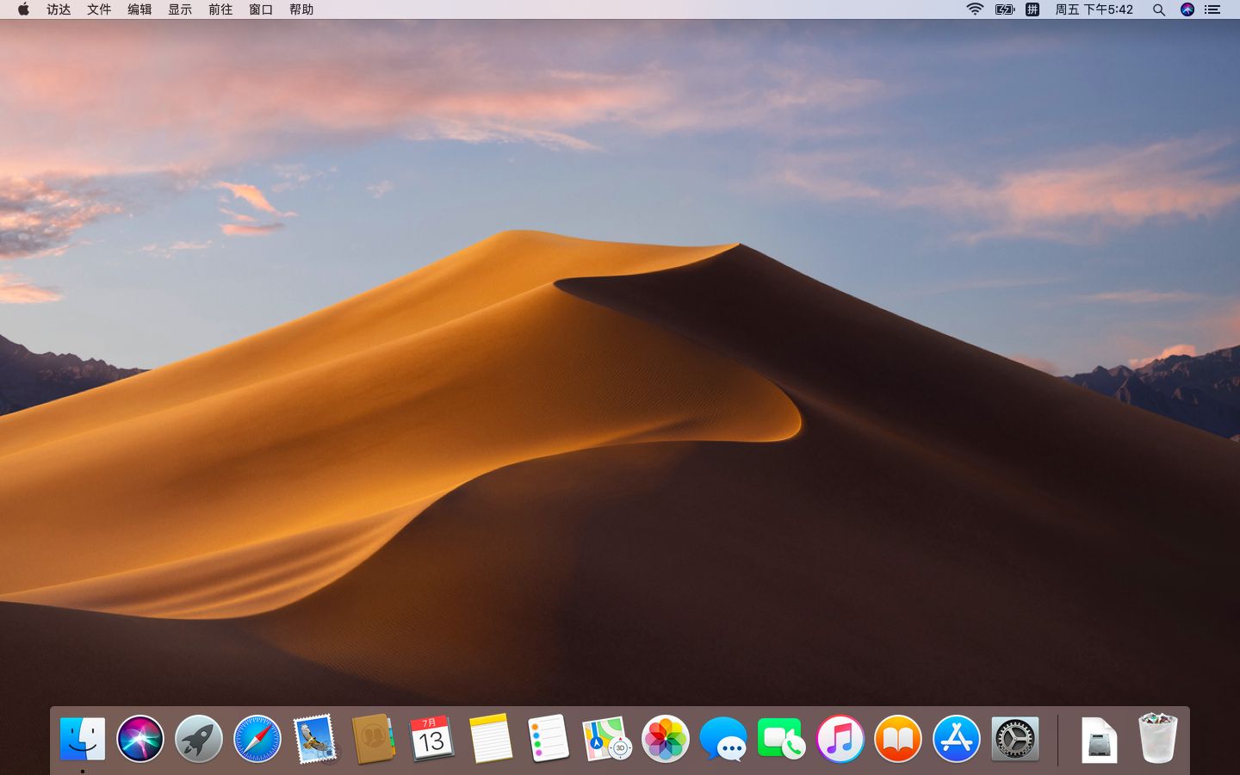
Task: Click the Wi-Fi status icon
Action: coord(975,9)
